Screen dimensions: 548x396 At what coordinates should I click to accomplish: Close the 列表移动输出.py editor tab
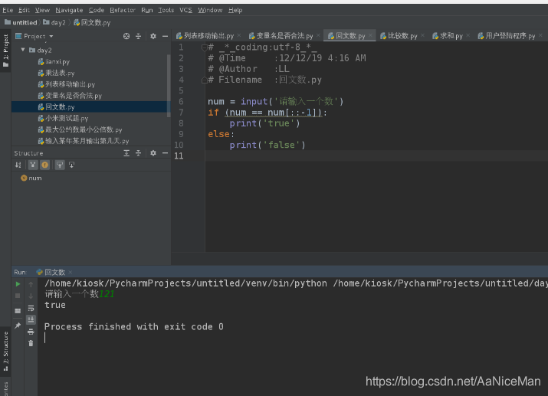[239, 36]
